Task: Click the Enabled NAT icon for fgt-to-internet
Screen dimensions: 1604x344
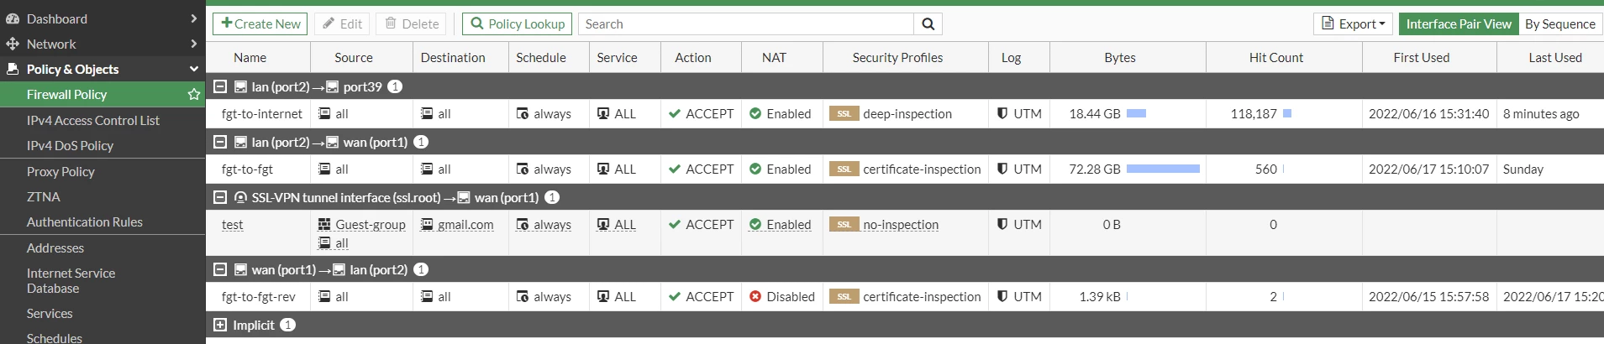Action: 755,113
